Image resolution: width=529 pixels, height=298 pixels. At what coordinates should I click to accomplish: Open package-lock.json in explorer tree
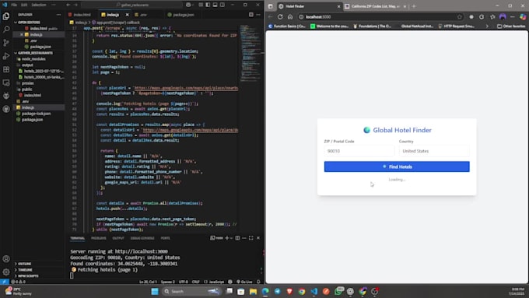point(36,114)
